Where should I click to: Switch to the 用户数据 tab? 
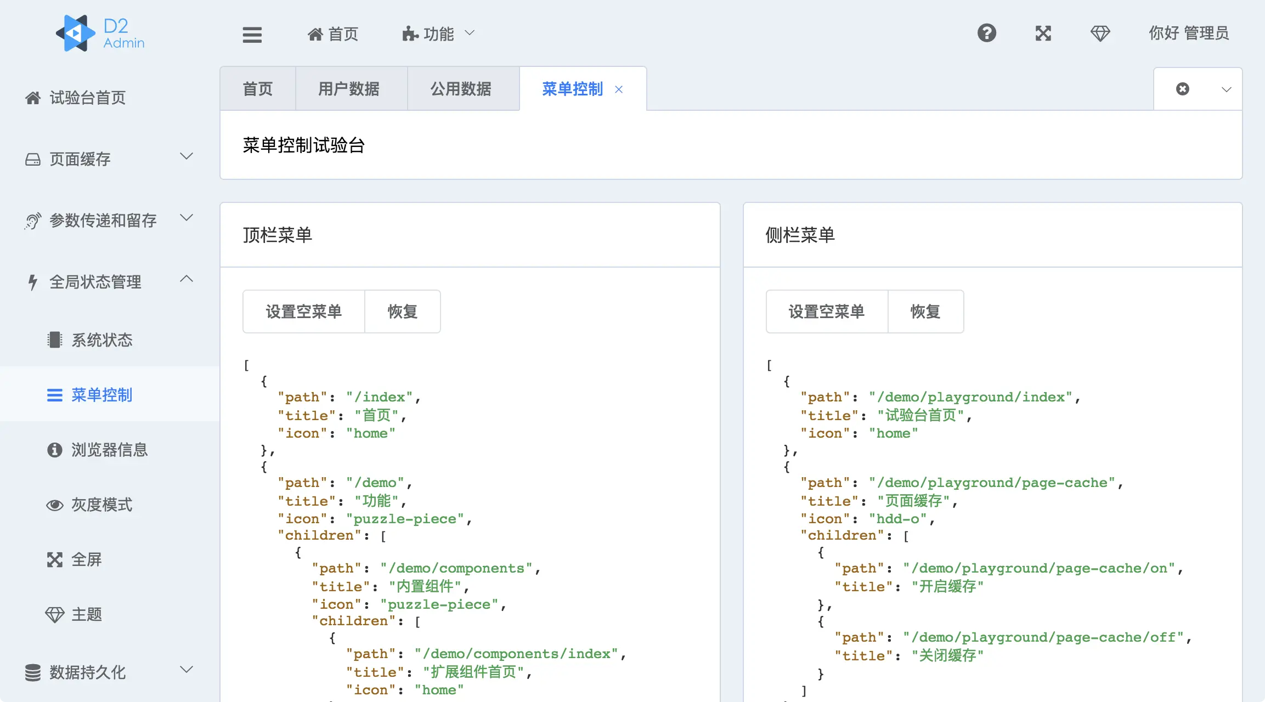[349, 89]
